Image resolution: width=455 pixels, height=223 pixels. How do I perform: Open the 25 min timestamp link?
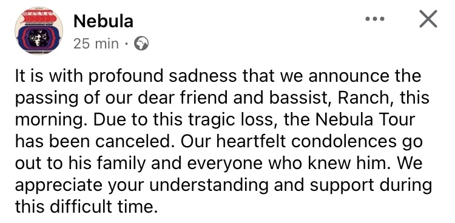pos(96,44)
